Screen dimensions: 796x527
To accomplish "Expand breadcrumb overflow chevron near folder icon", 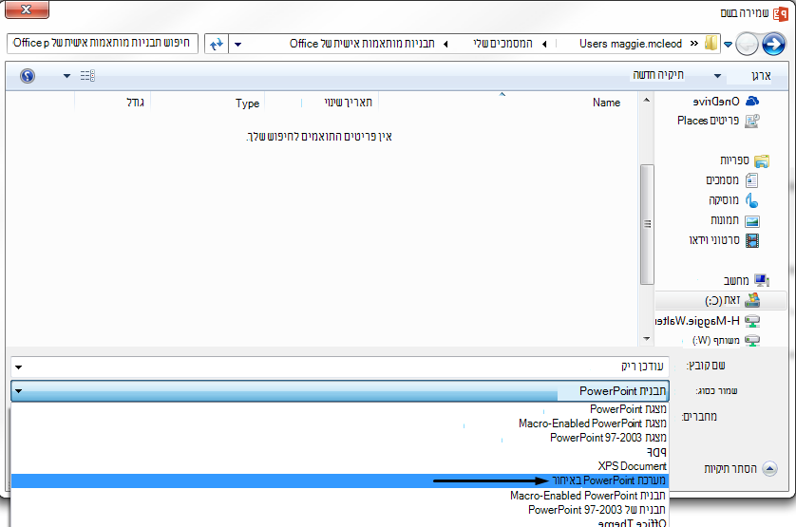I will click(694, 44).
